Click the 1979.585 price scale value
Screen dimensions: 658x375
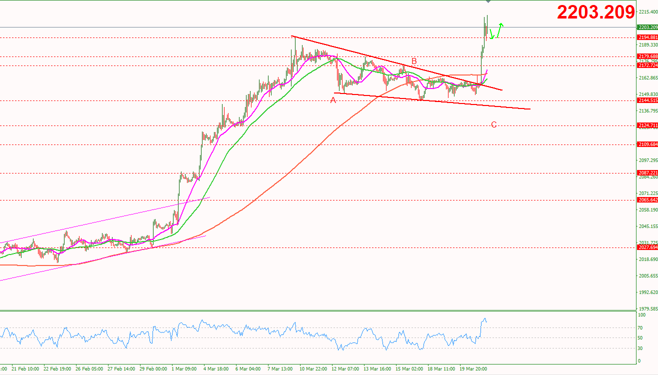[648, 309]
